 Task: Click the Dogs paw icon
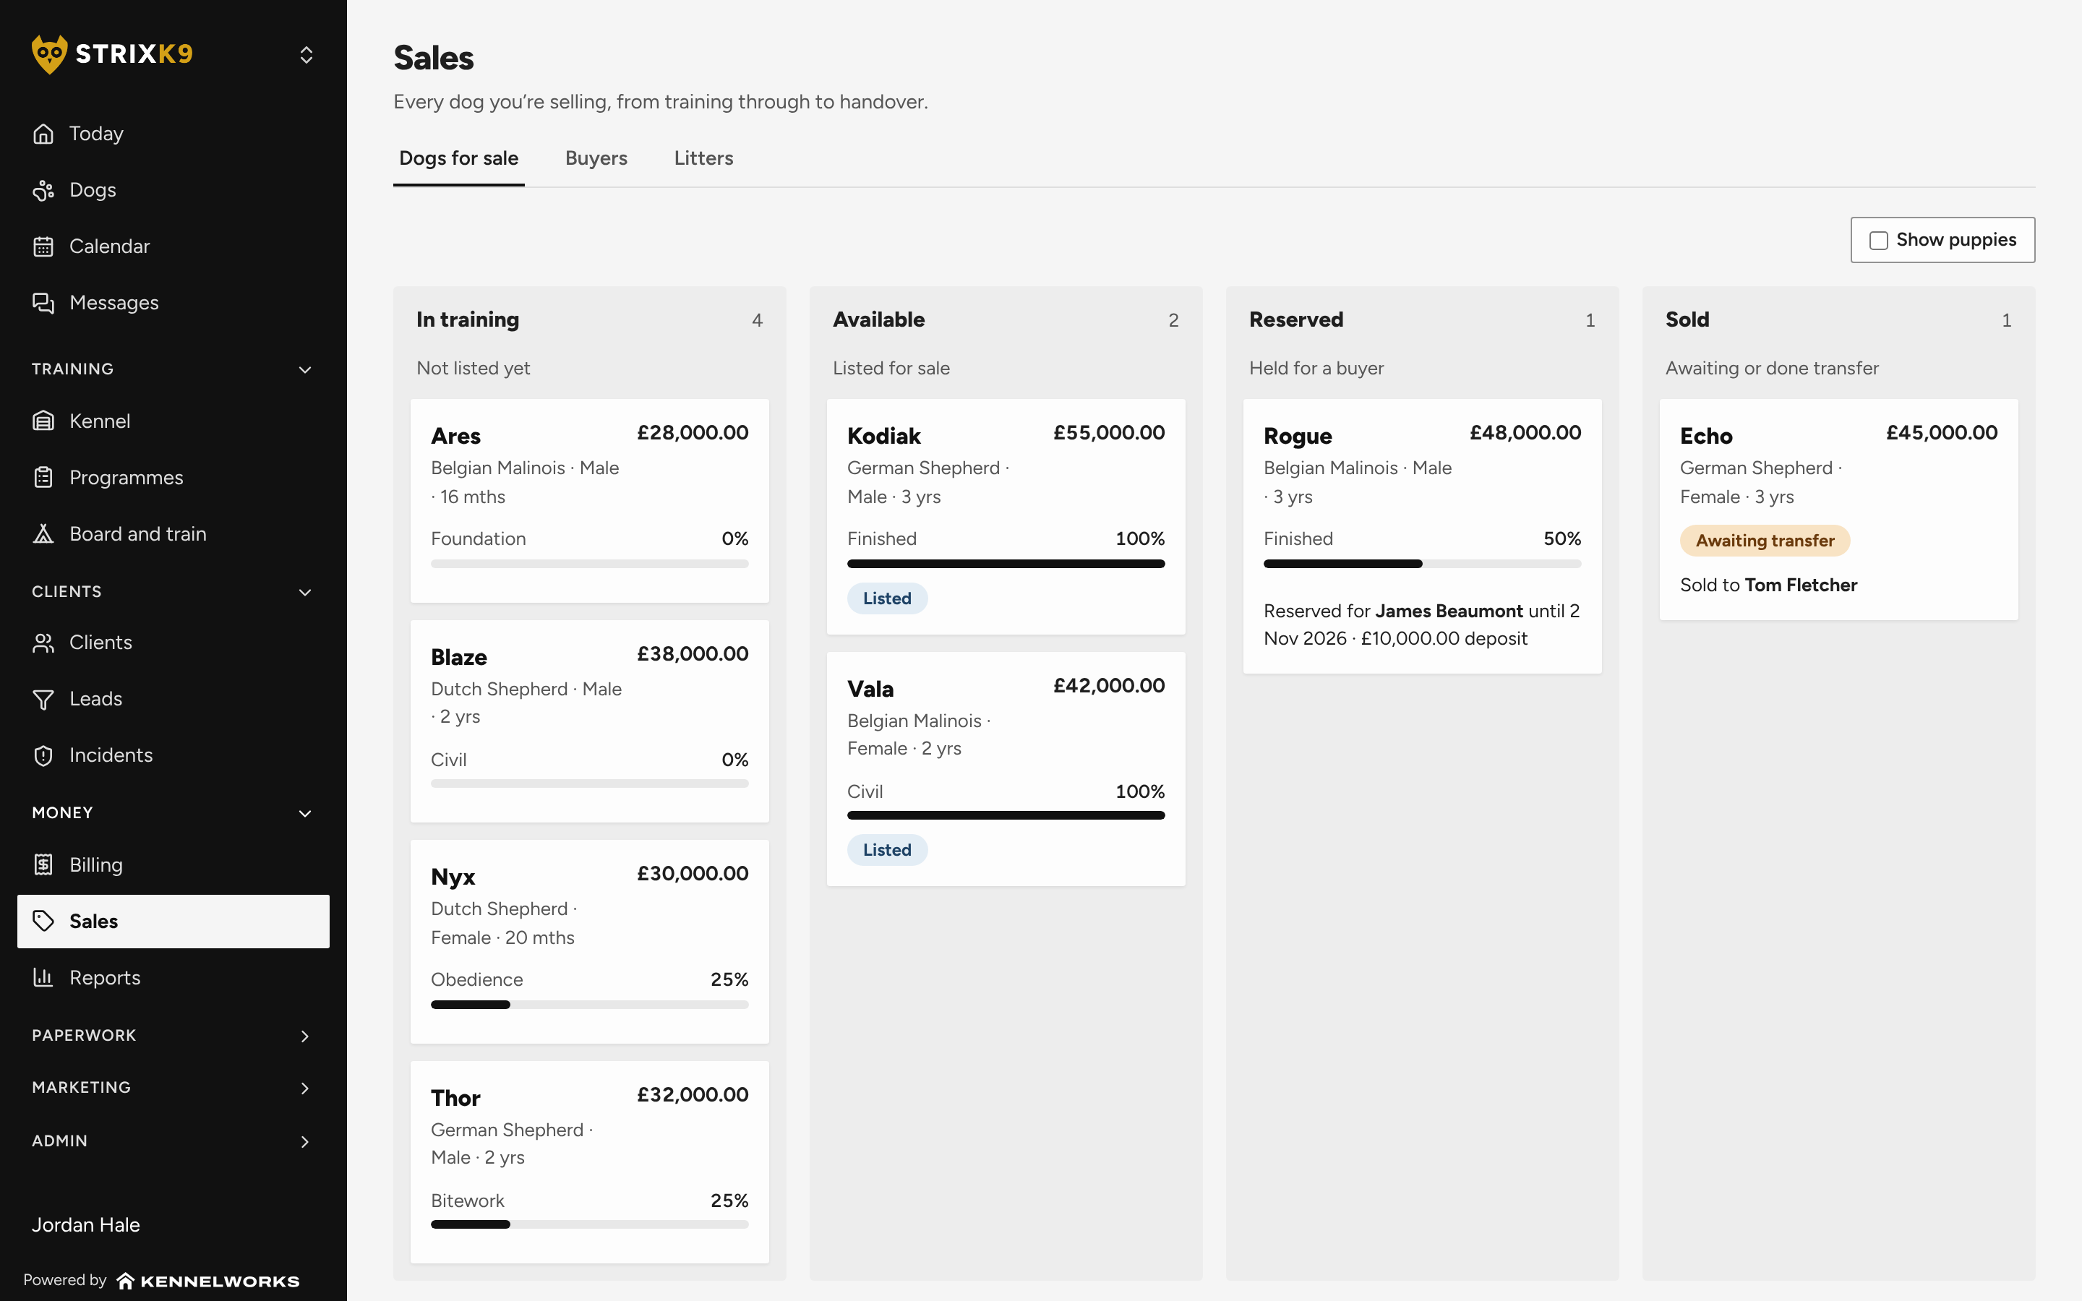43,190
